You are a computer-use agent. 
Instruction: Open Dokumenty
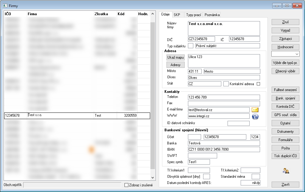coord(285,132)
